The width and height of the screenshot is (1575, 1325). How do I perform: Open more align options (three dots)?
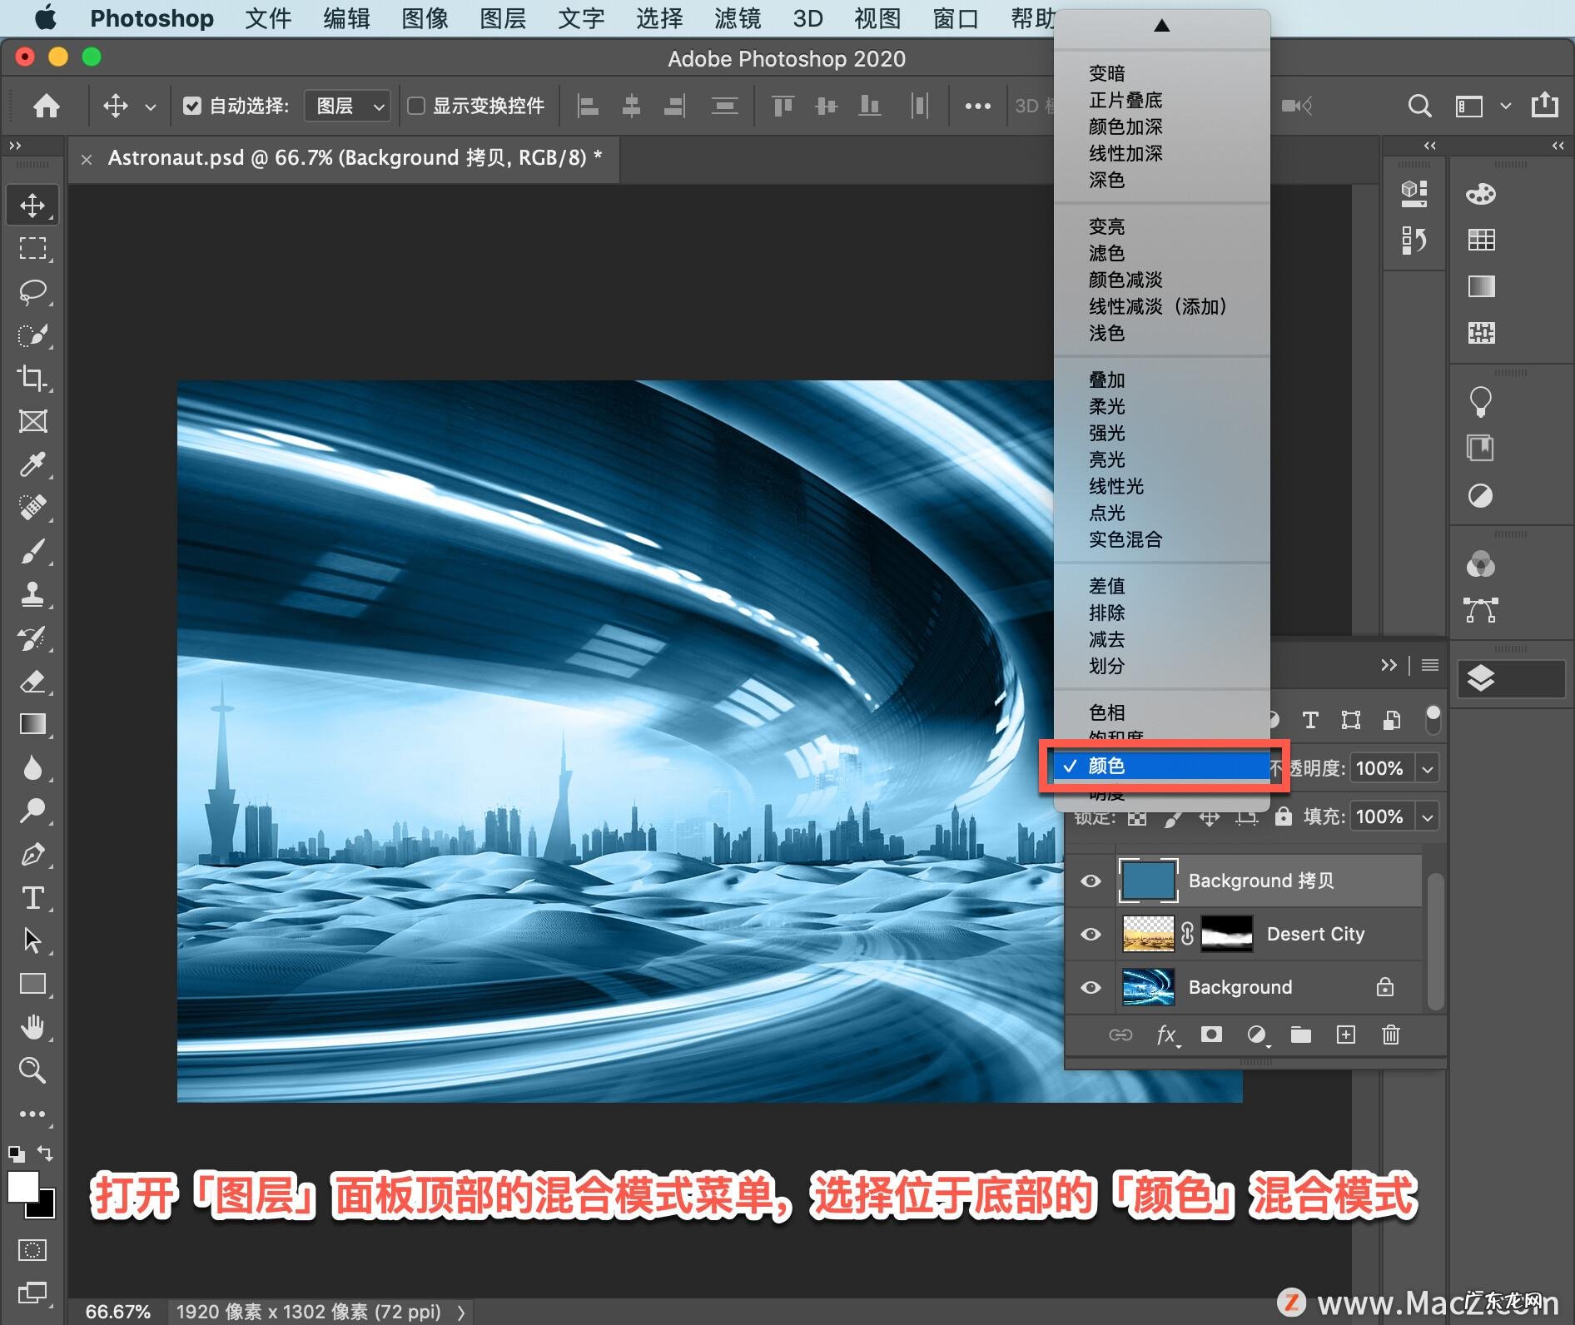point(977,106)
